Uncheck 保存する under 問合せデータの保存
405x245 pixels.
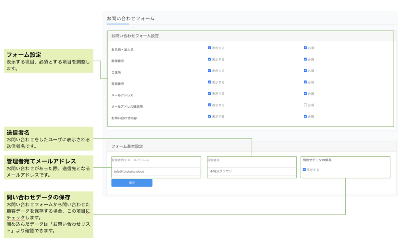pos(304,170)
